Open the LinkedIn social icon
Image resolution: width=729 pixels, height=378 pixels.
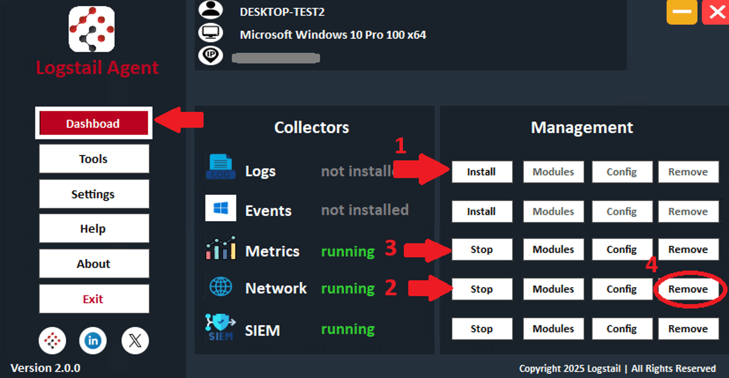[93, 341]
